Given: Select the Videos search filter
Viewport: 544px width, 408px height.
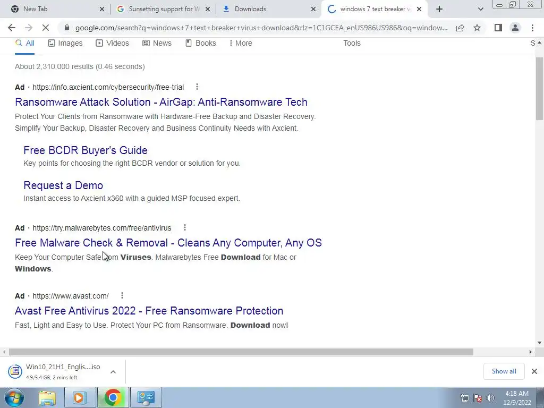Looking at the screenshot, I should (113, 44).
